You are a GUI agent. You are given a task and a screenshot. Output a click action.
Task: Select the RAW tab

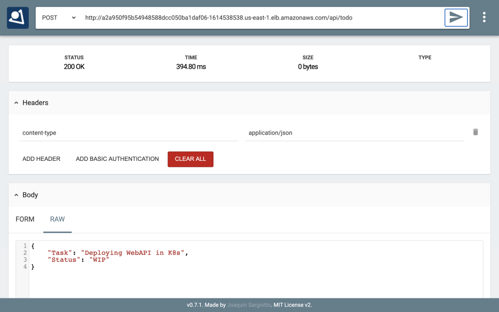pos(57,219)
